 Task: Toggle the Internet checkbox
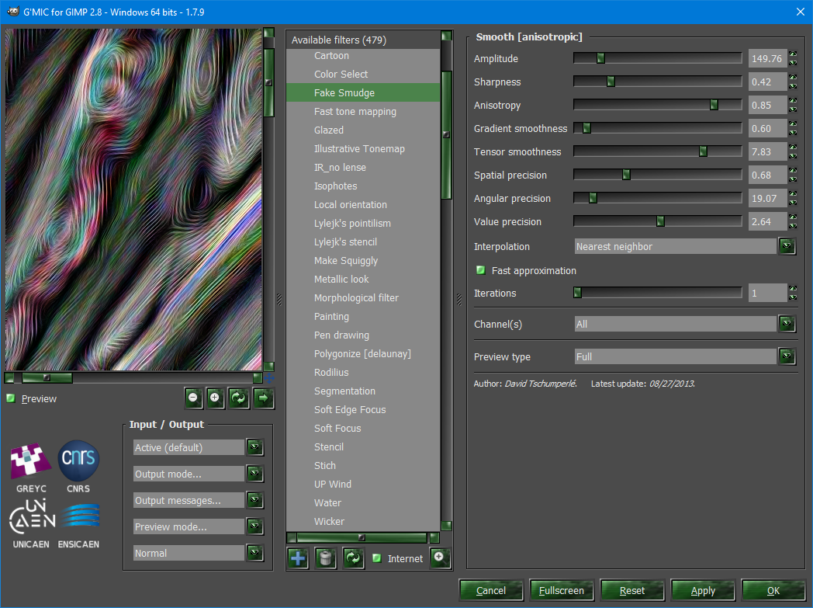[377, 558]
